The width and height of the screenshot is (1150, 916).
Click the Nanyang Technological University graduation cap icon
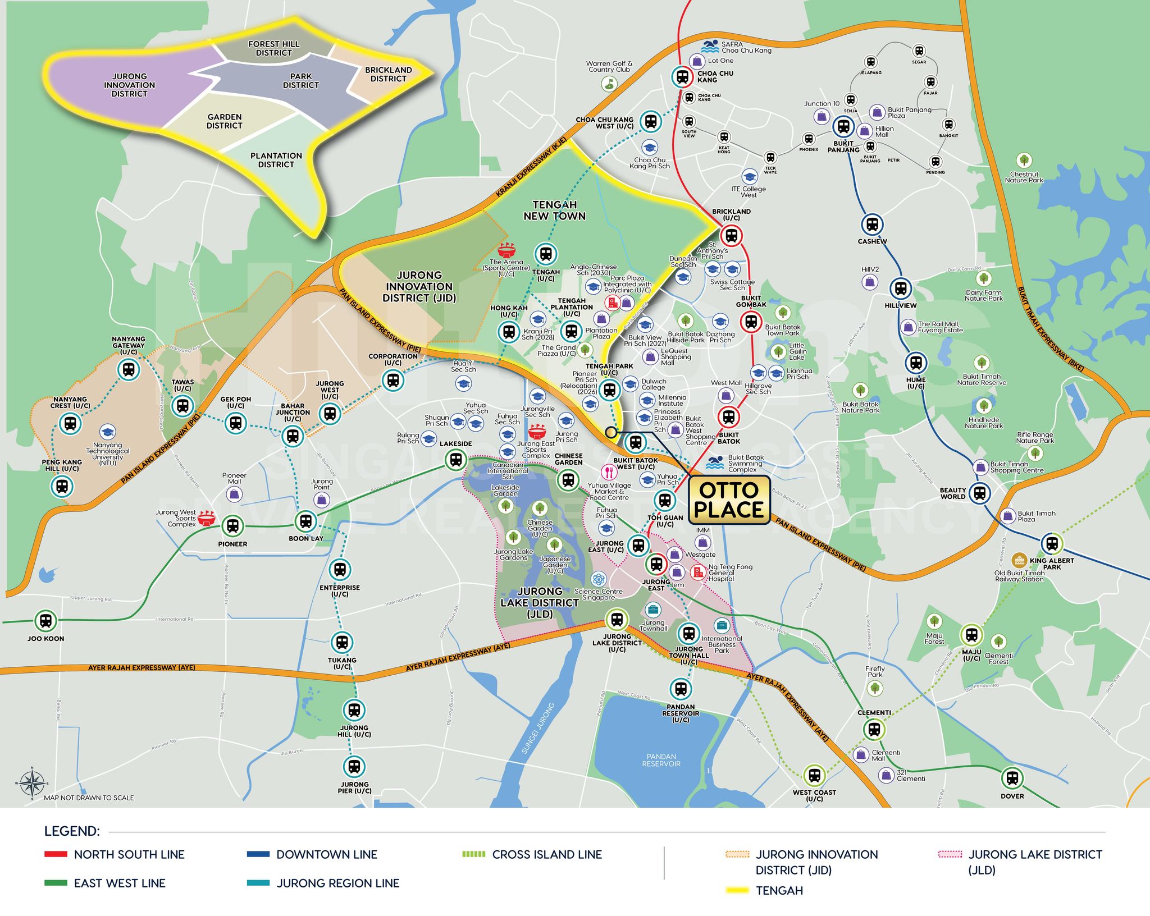[x=107, y=432]
